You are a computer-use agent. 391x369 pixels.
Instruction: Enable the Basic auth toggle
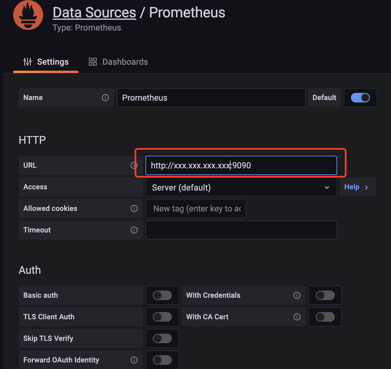point(162,295)
